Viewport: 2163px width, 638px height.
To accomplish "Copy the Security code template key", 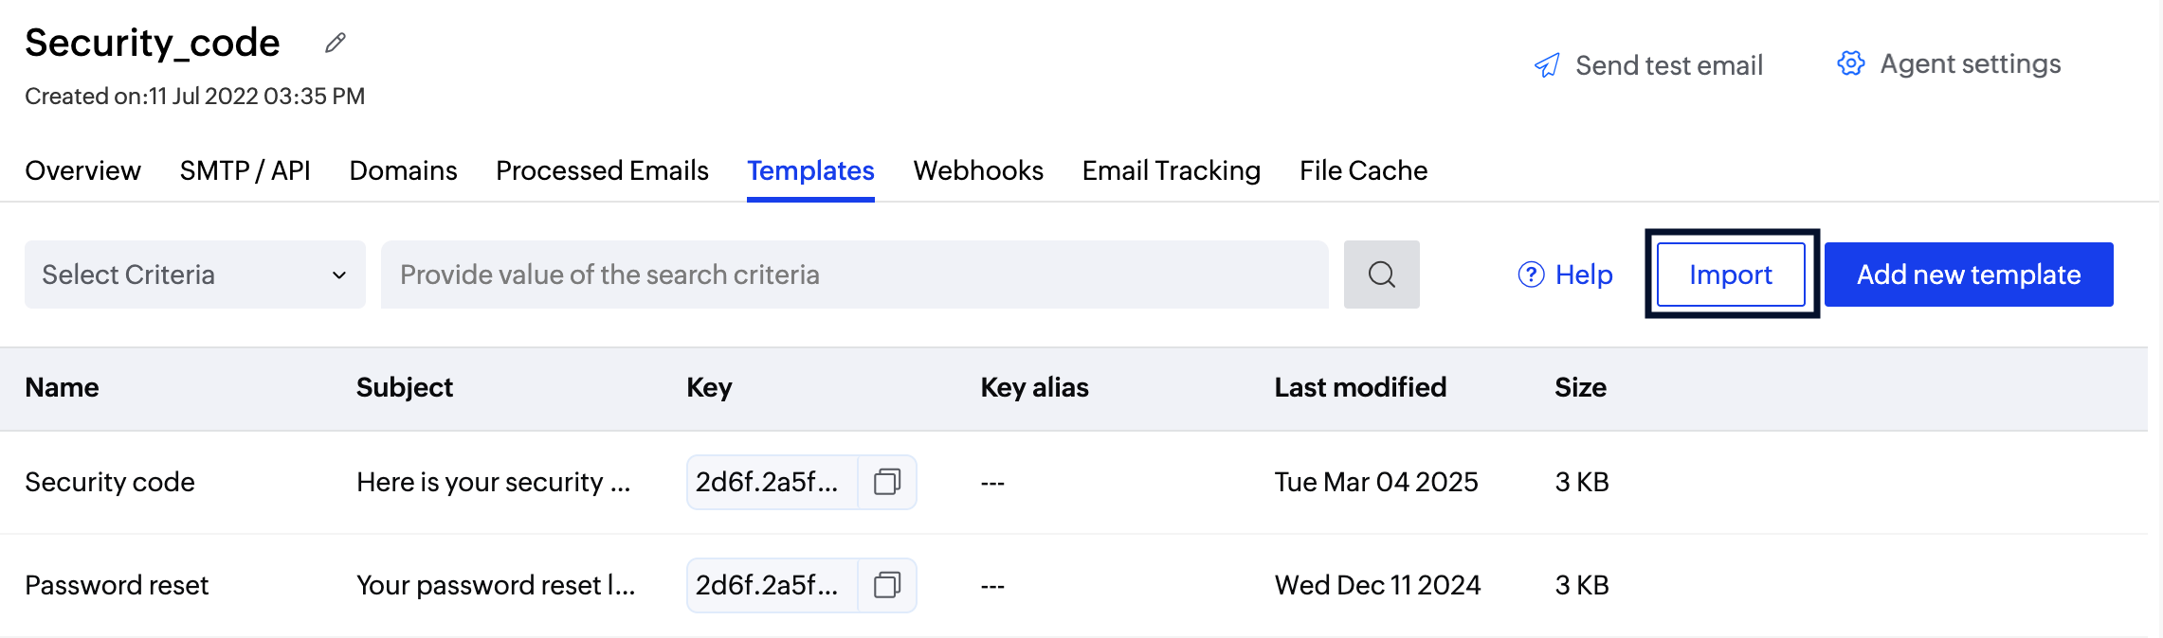I will click(888, 482).
